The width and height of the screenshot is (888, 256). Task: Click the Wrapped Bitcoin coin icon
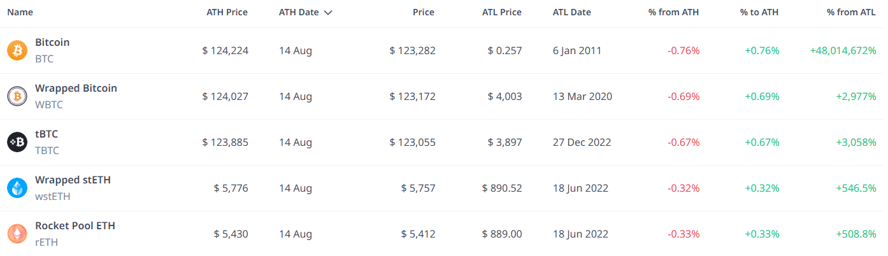(17, 96)
